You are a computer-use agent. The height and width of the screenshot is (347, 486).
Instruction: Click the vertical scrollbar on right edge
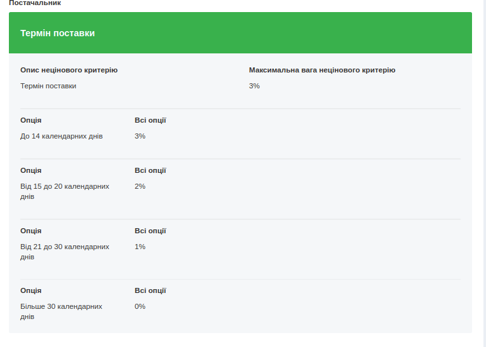point(483,173)
